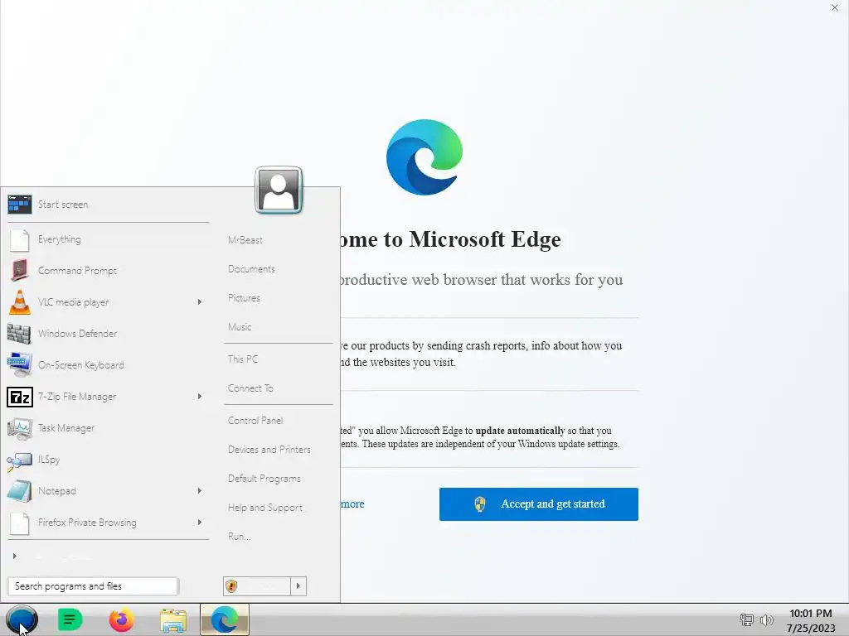
Task: Launch Notepad icon
Action: point(20,491)
